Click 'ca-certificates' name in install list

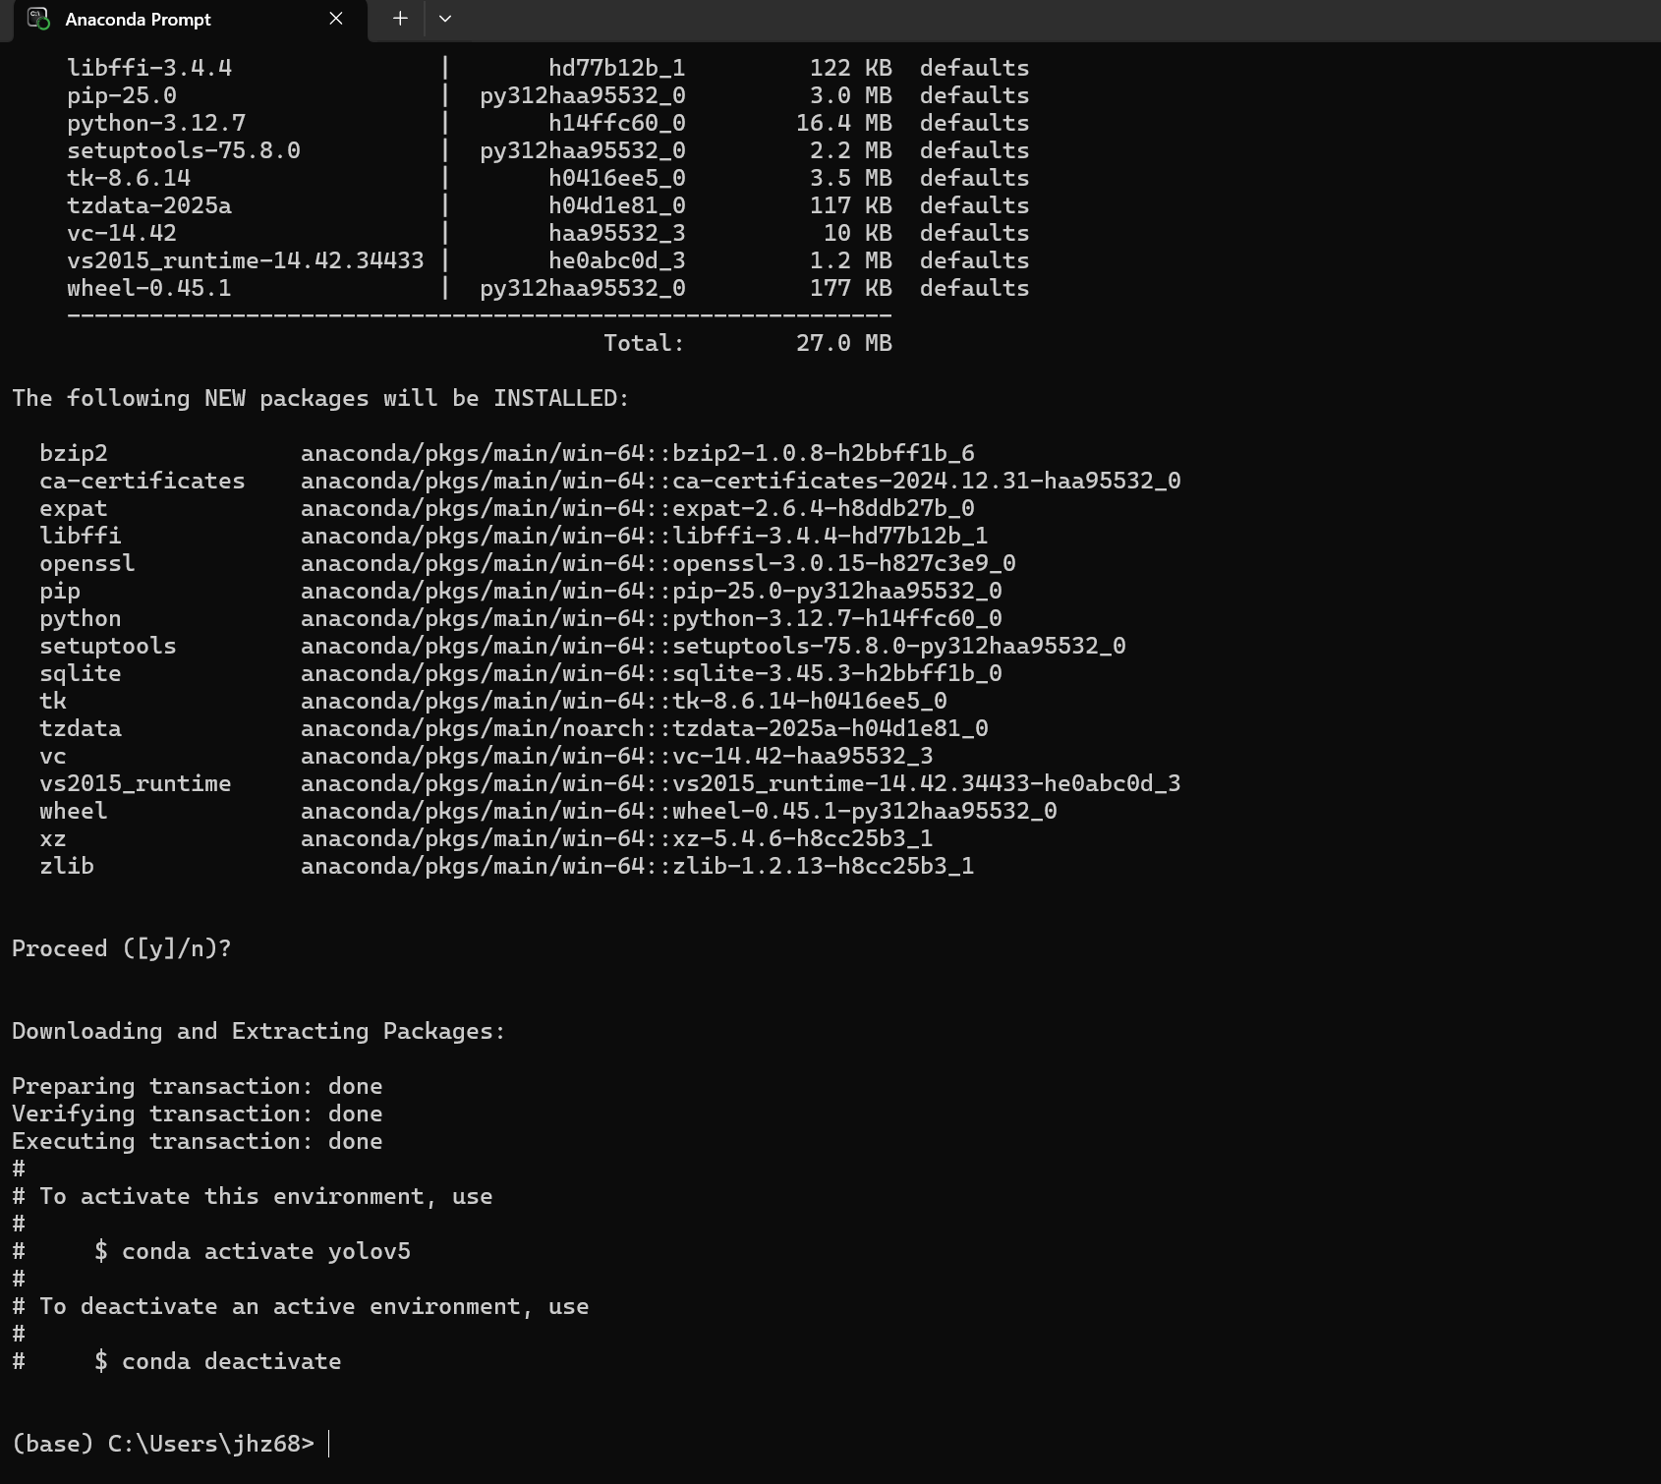[x=143, y=481]
